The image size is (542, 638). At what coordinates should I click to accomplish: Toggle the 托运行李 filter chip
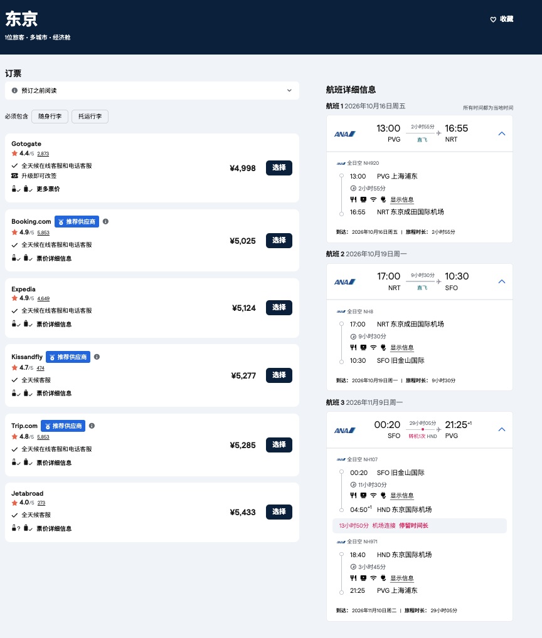[x=90, y=117]
